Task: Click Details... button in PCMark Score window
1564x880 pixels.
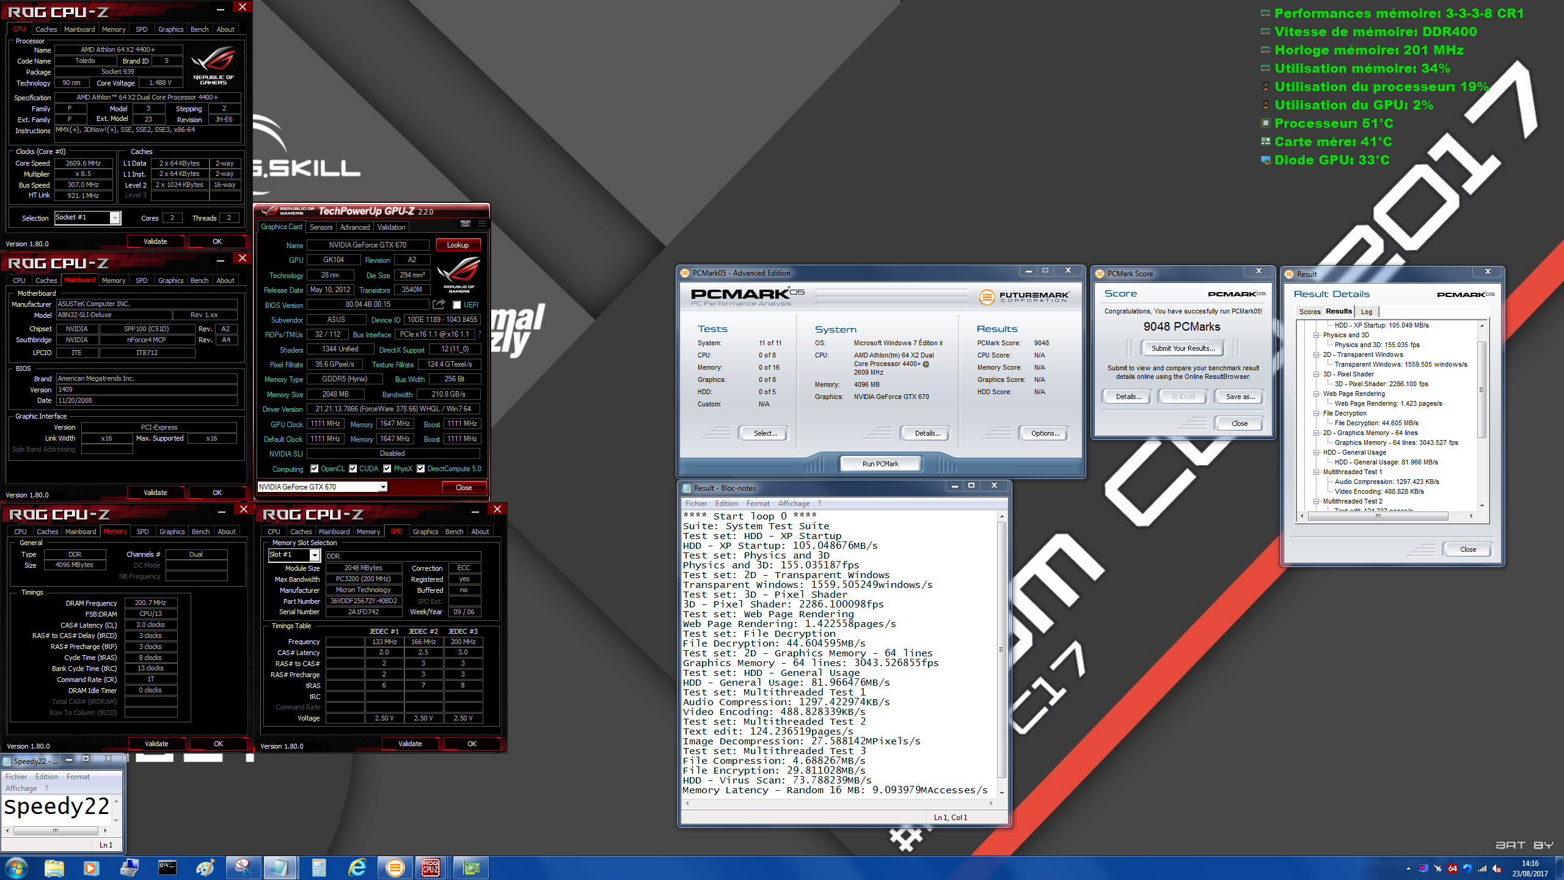Action: coord(1128,397)
